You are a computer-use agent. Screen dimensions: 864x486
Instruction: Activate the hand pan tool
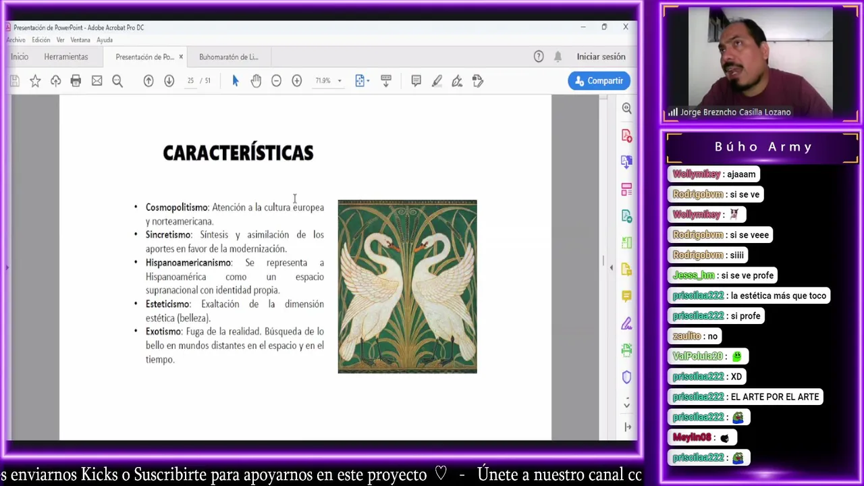click(x=256, y=81)
